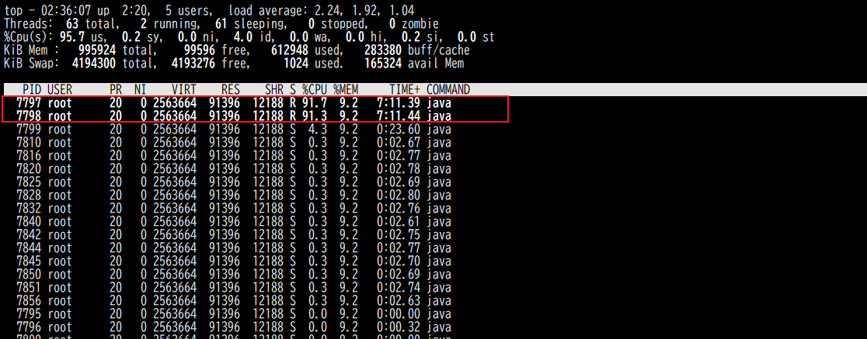Viewport: 867px width, 339px height.
Task: Select the PID 7820 value
Action: [29, 169]
